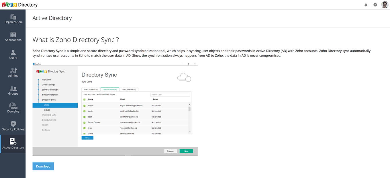Select Settings in the Sync wizard list

(x=46, y=130)
